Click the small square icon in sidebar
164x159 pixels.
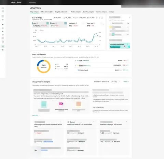pos(3,20)
